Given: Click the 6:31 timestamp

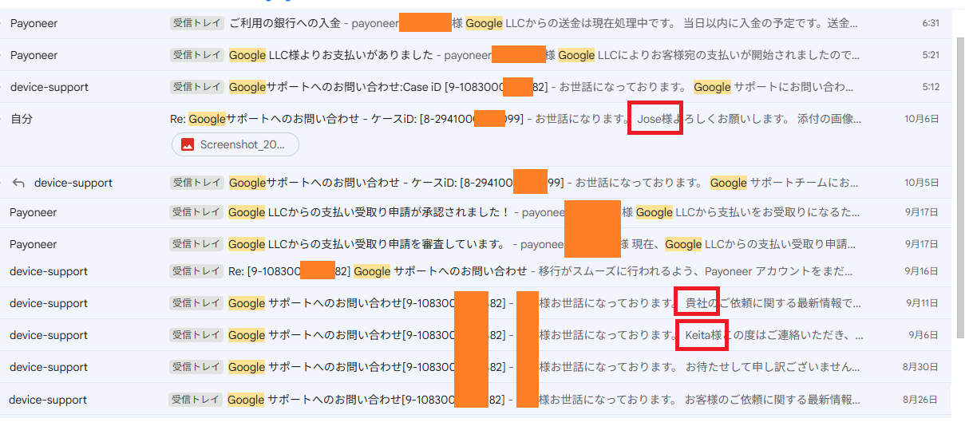Looking at the screenshot, I should [931, 23].
